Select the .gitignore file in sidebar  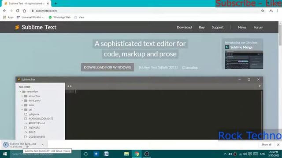point(34,114)
